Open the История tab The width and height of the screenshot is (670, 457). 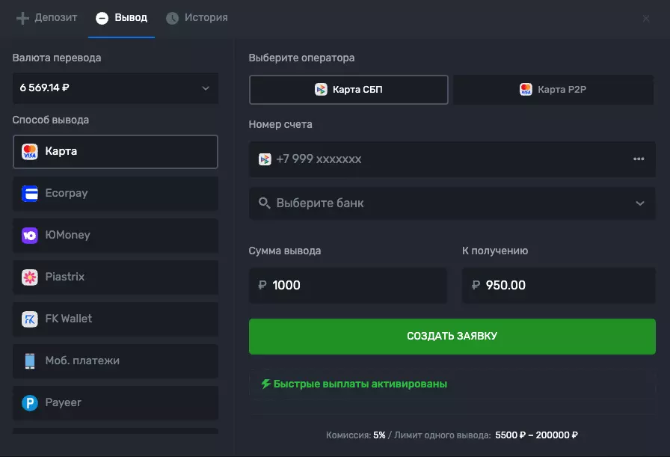coord(197,19)
